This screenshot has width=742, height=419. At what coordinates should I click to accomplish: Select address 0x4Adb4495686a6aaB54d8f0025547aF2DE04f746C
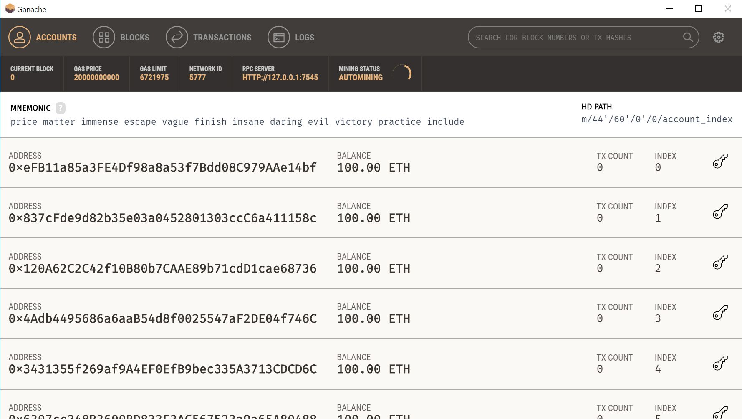pos(163,319)
